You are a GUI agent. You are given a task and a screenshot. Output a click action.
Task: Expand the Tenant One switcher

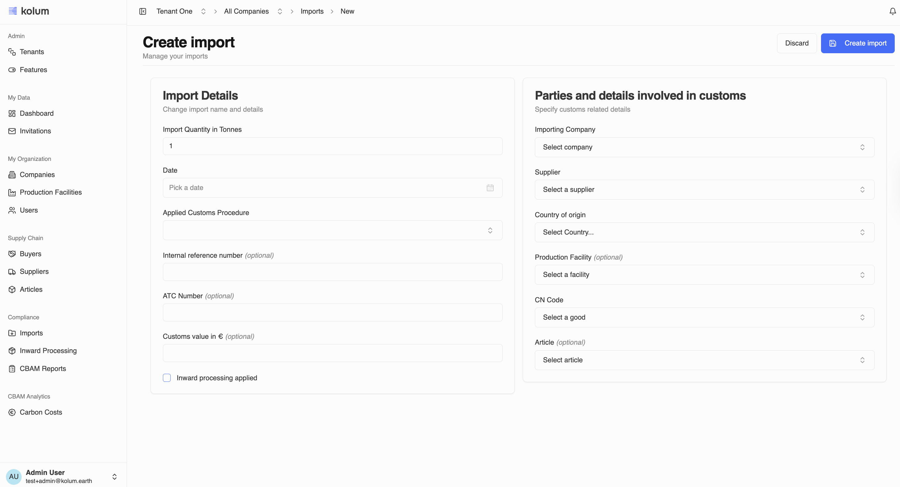tap(203, 11)
